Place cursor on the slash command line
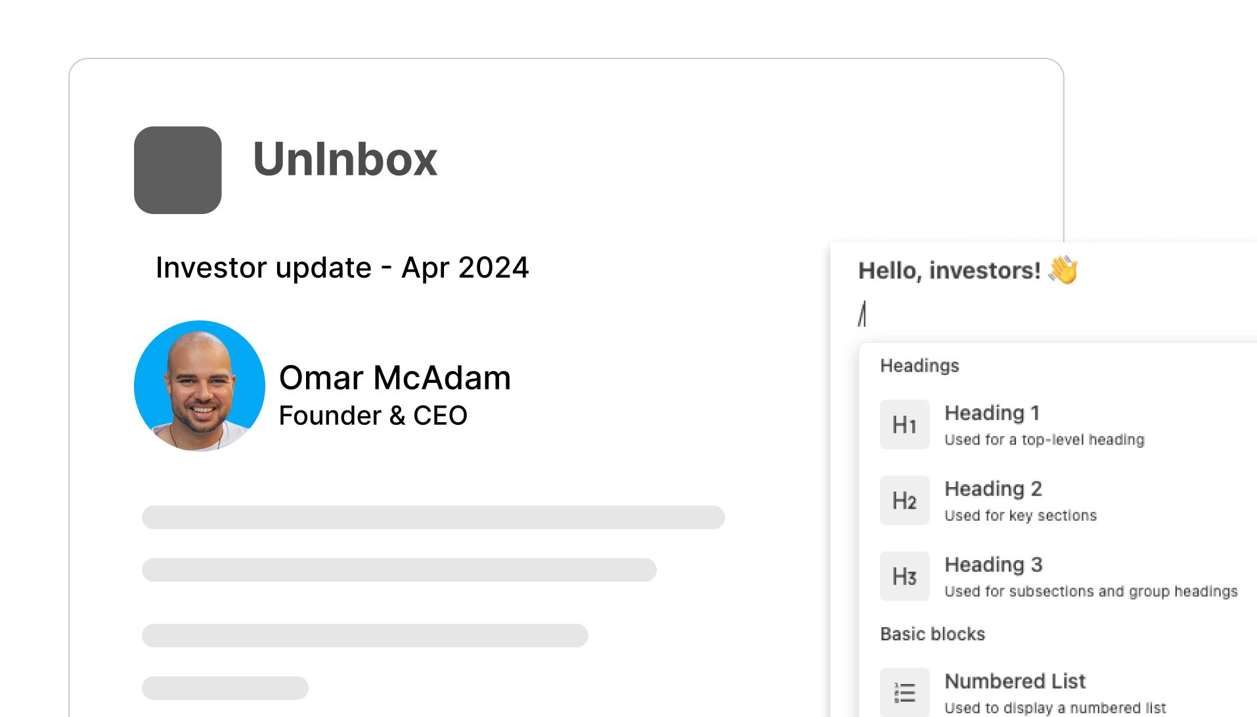 862,314
